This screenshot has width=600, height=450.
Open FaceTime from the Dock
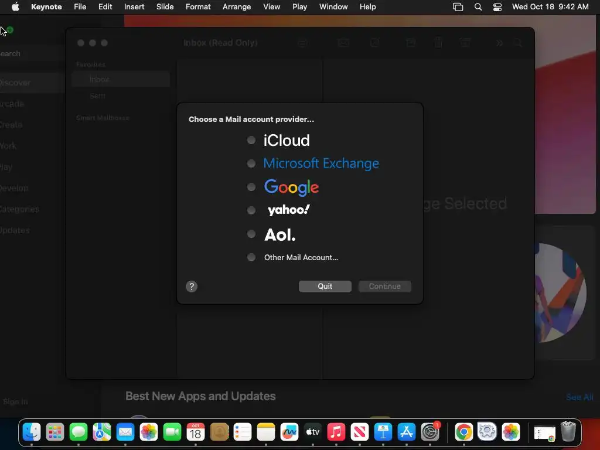(x=172, y=432)
